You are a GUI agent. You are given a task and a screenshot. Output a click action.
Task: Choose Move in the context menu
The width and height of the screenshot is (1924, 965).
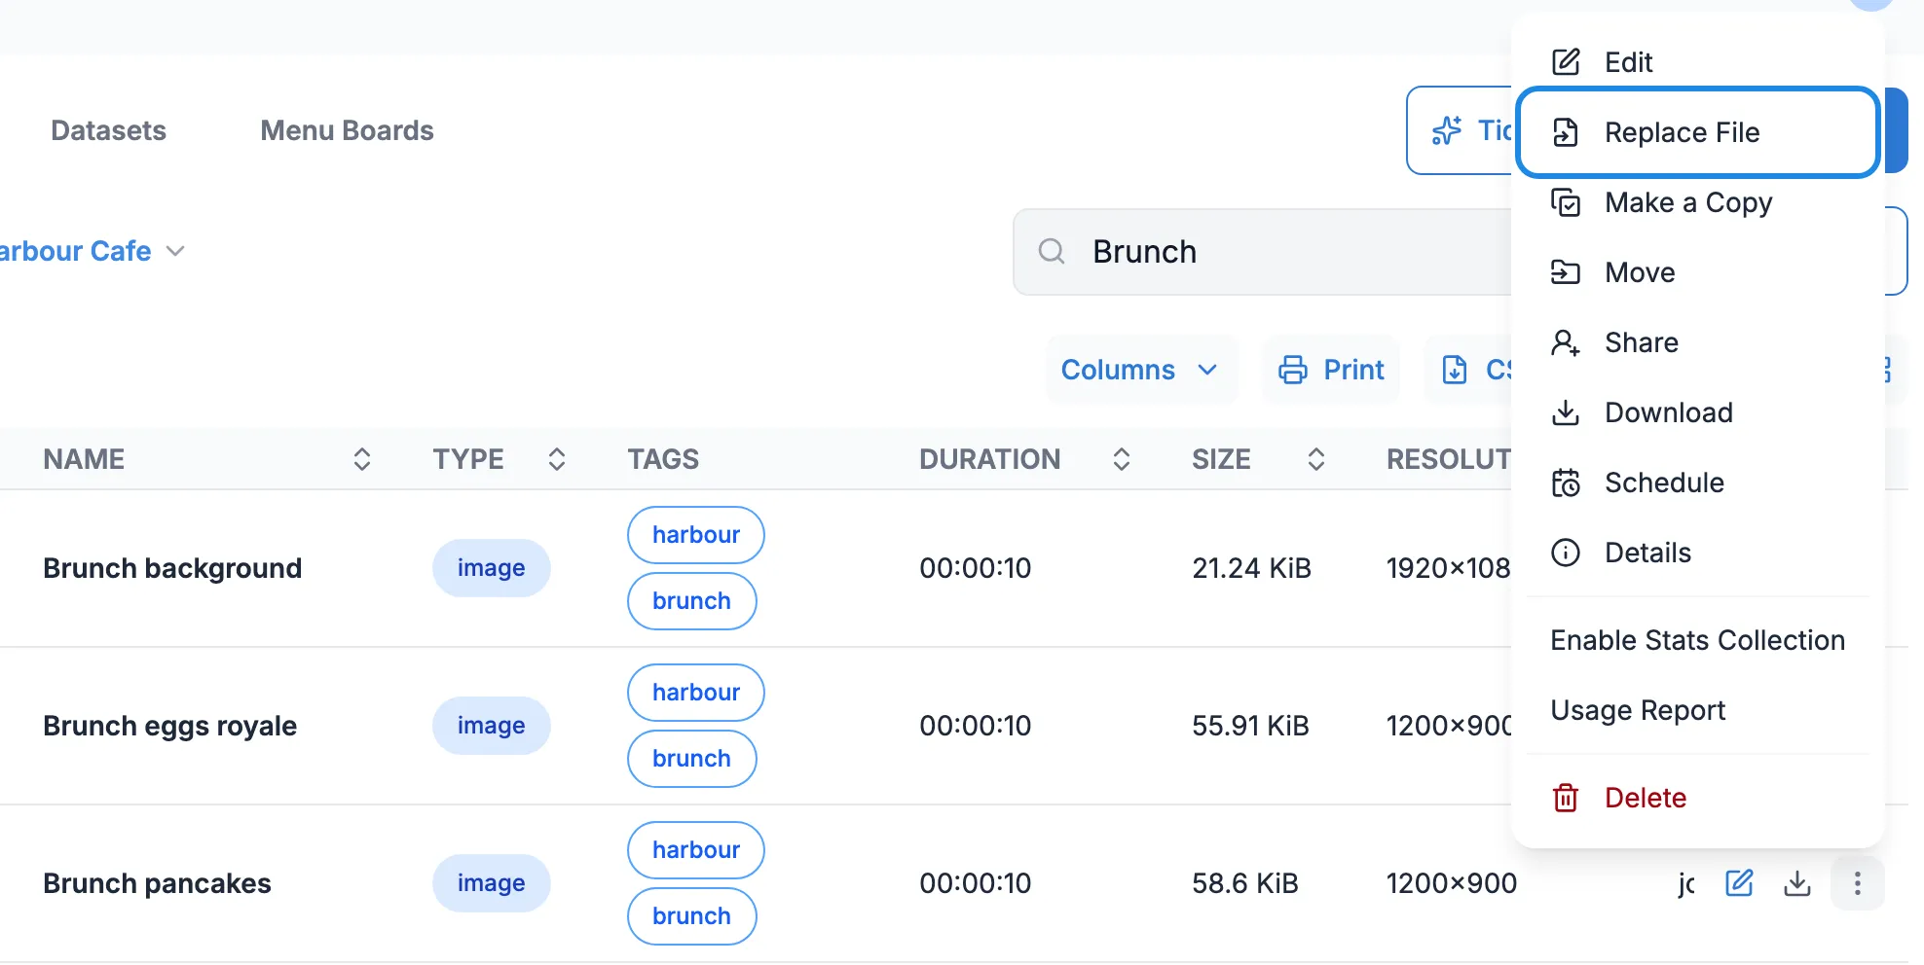coord(1697,272)
